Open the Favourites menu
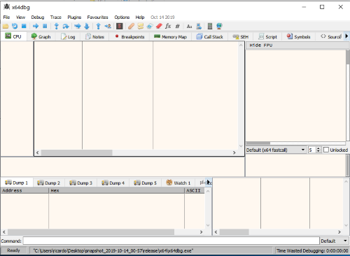Viewport: 350px width, 256px height. coord(97,17)
